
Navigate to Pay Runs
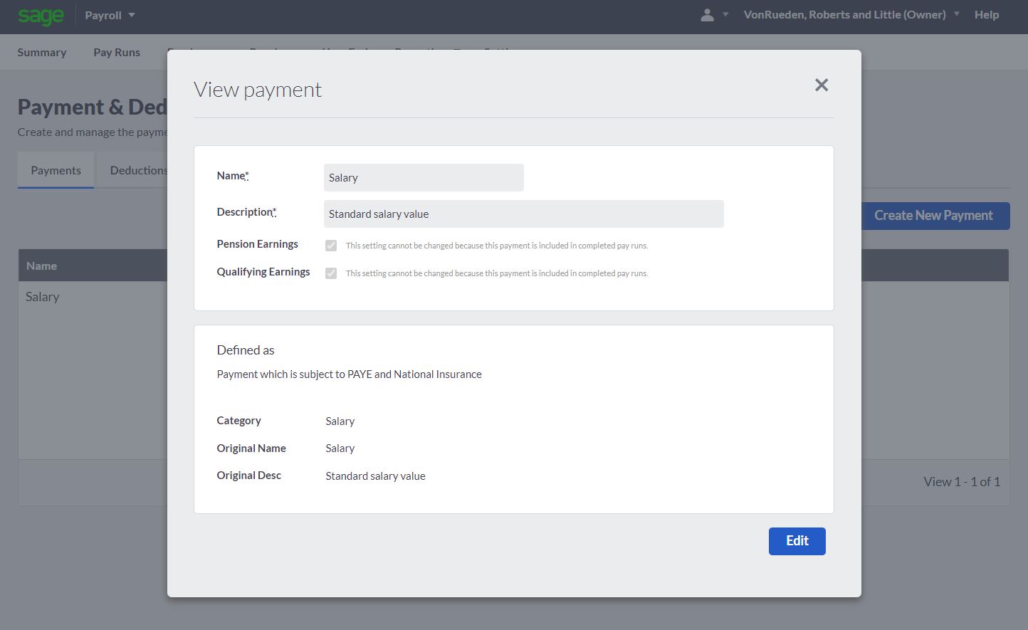(117, 52)
